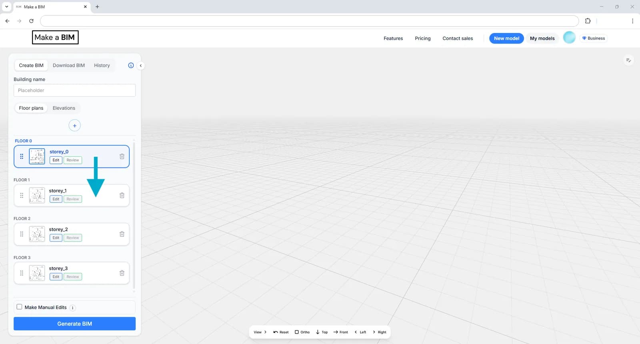Grab the storey_1 drag handle
The width and height of the screenshot is (640, 344).
(x=22, y=195)
